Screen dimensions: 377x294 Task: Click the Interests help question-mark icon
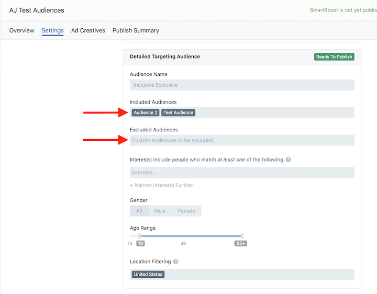pos(288,160)
